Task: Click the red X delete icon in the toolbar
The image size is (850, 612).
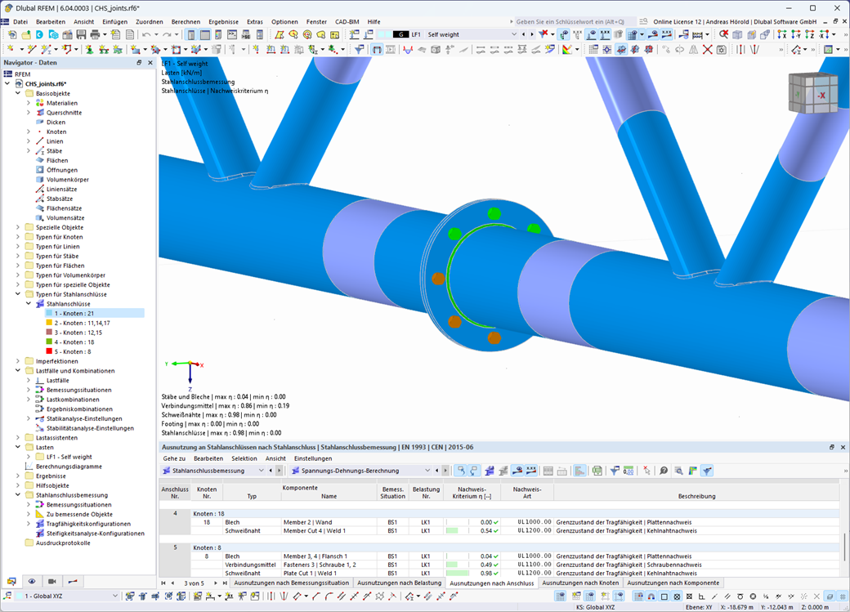Action: click(707, 49)
